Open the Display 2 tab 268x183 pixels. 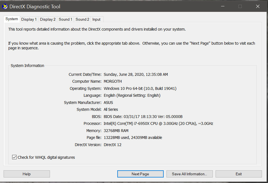click(48, 20)
